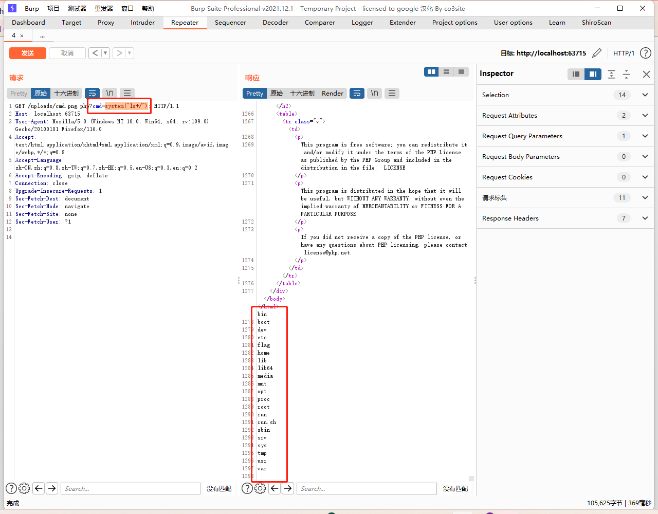Select request 十六进制 hex view tab

(66, 93)
